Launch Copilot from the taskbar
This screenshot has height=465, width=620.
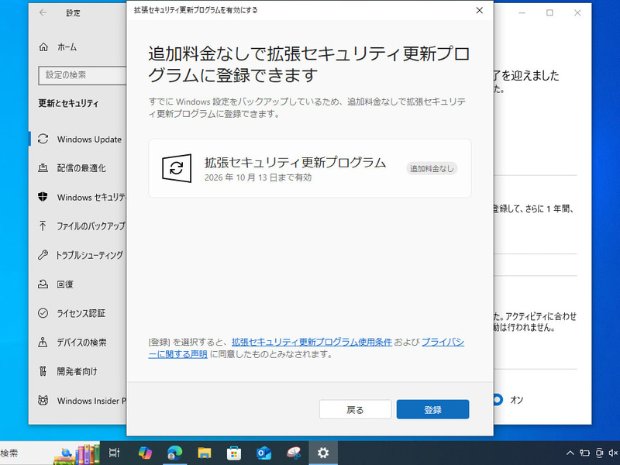(146, 453)
